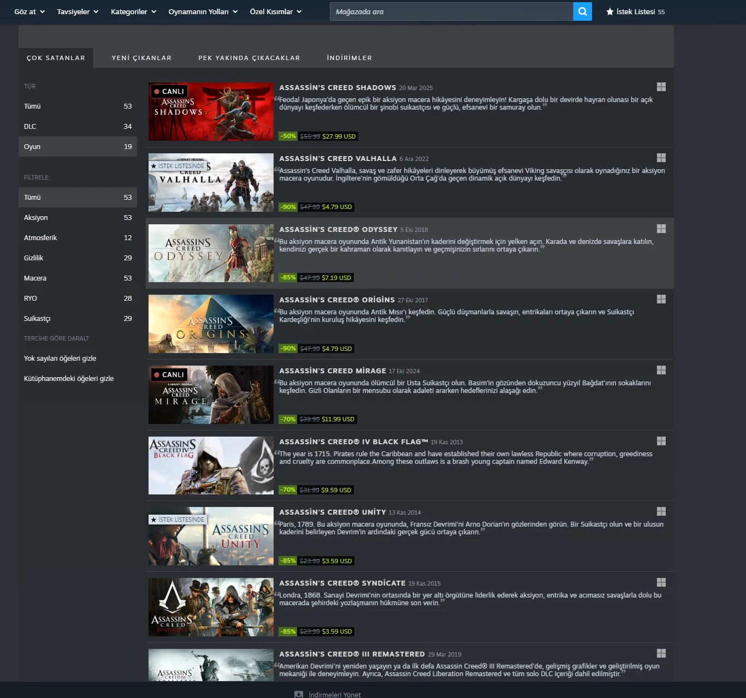Switch to the ÇOK SATANLAR tab
This screenshot has height=698, width=746.
(x=56, y=58)
